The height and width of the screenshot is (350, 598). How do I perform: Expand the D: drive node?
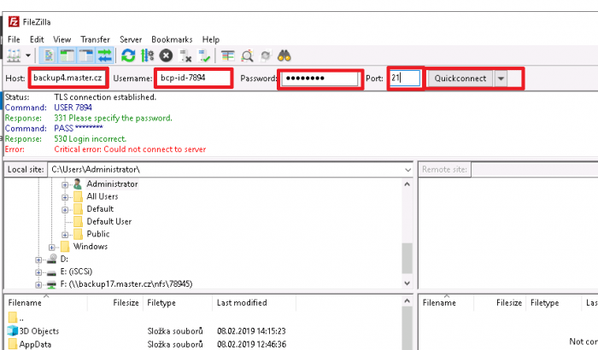pyautogui.click(x=38, y=260)
